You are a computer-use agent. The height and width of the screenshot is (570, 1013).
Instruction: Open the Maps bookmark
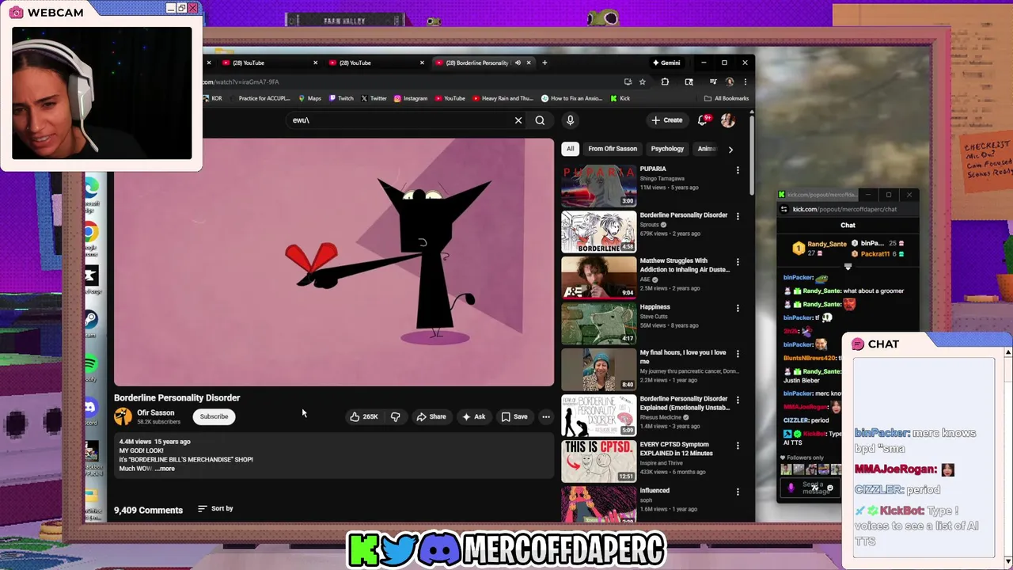point(309,98)
